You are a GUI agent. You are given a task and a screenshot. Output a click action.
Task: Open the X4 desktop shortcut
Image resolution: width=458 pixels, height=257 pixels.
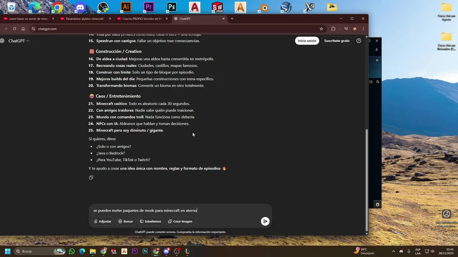coord(309,7)
